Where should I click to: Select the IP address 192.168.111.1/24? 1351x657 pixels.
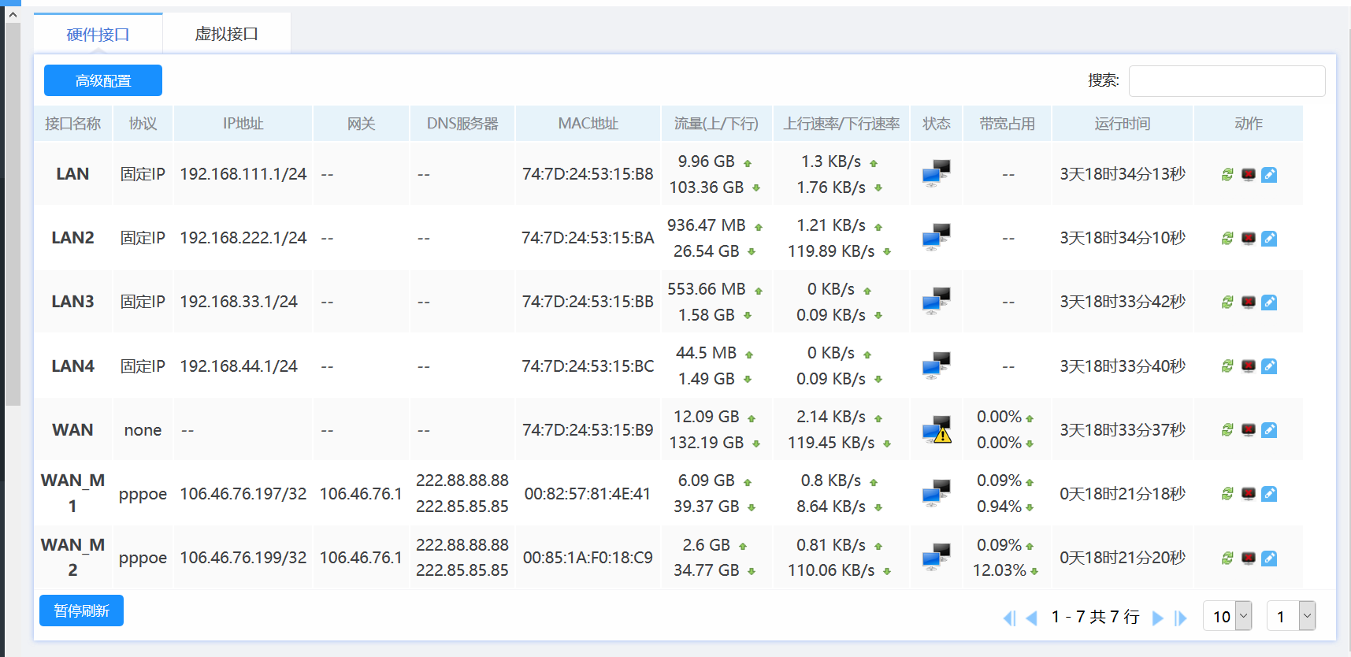tap(243, 174)
